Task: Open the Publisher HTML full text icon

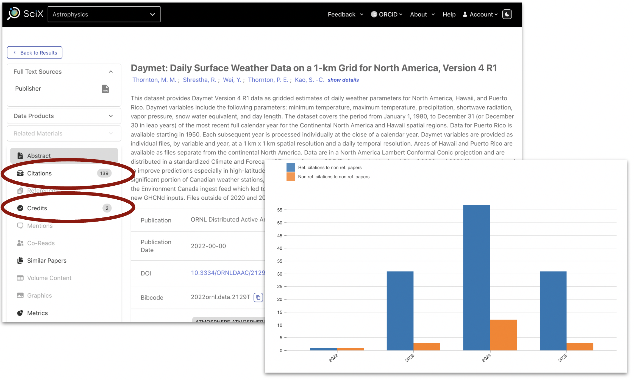Action: 105,89
